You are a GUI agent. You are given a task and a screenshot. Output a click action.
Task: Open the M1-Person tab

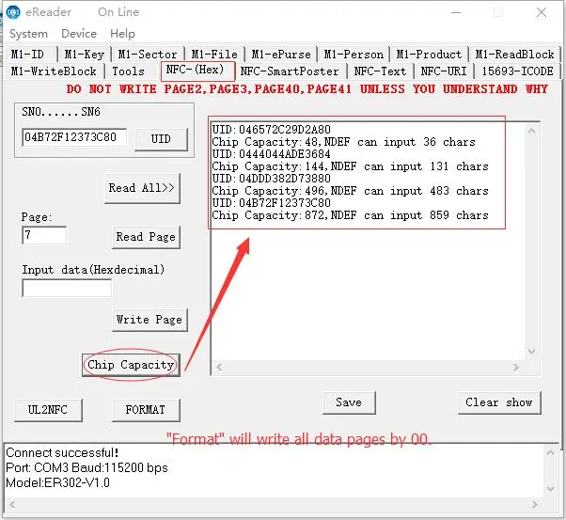[x=354, y=55]
